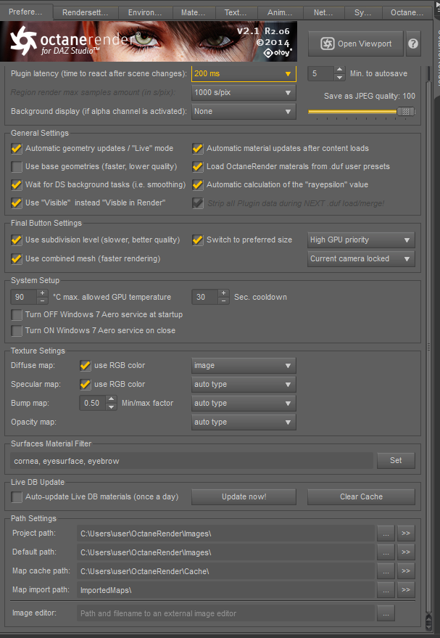The image size is (440, 638).
Task: Toggle Automatic geometry updates Live mode
Action: click(17, 149)
